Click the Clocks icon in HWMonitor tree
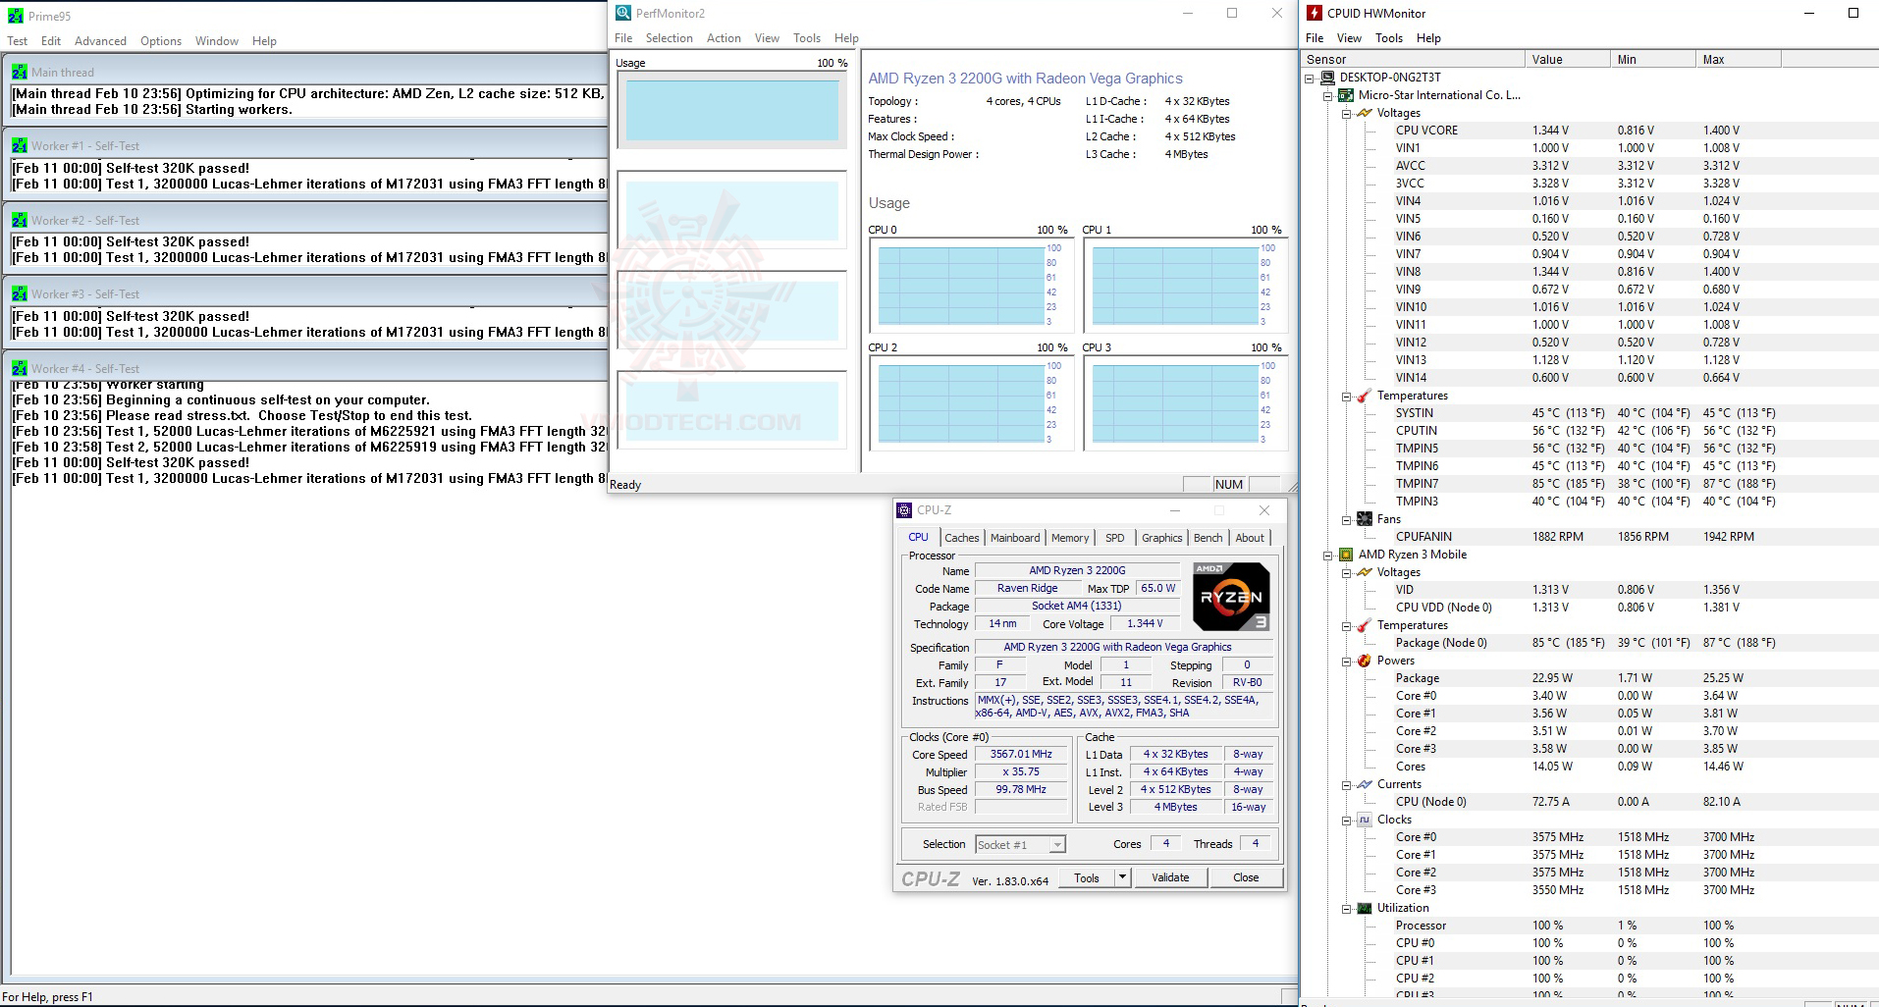This screenshot has width=1879, height=1007. pyautogui.click(x=1365, y=820)
